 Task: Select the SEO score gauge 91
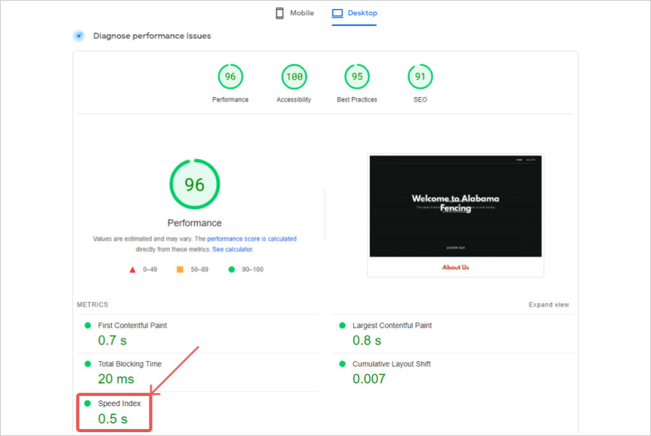tap(420, 77)
